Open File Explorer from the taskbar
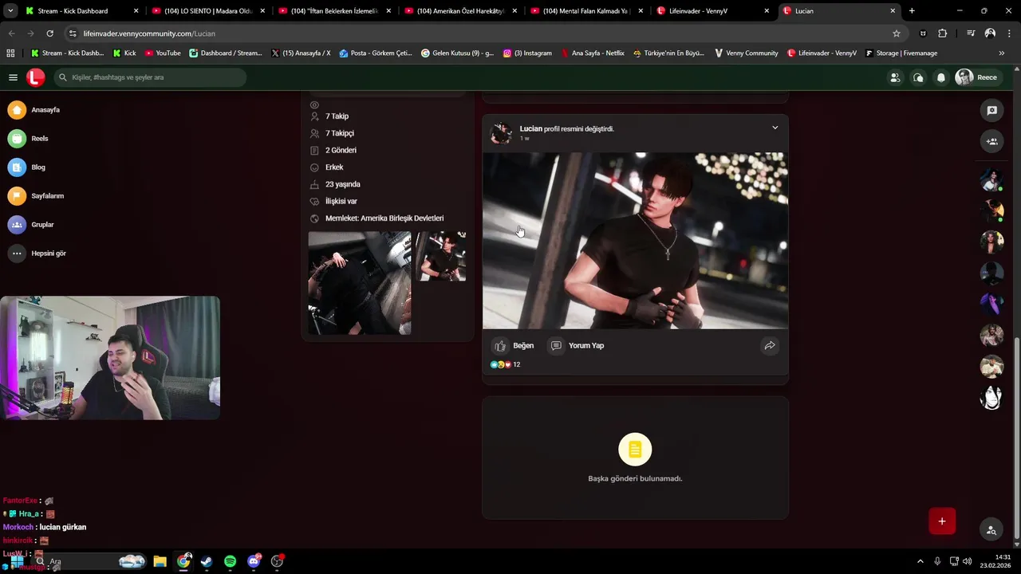The height and width of the screenshot is (574, 1021). [160, 561]
